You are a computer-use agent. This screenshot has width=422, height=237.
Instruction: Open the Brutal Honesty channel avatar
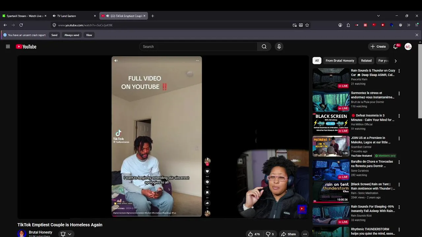point(22,233)
